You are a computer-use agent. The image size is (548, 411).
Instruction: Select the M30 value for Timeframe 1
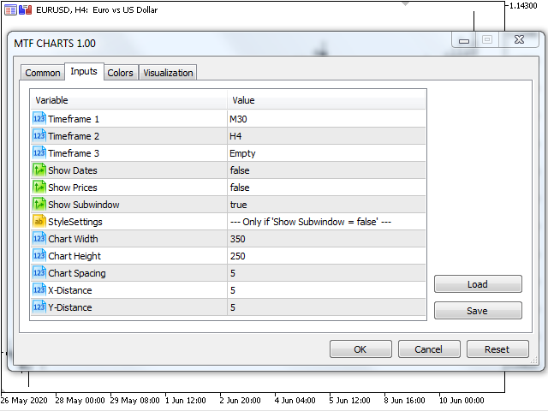point(326,119)
